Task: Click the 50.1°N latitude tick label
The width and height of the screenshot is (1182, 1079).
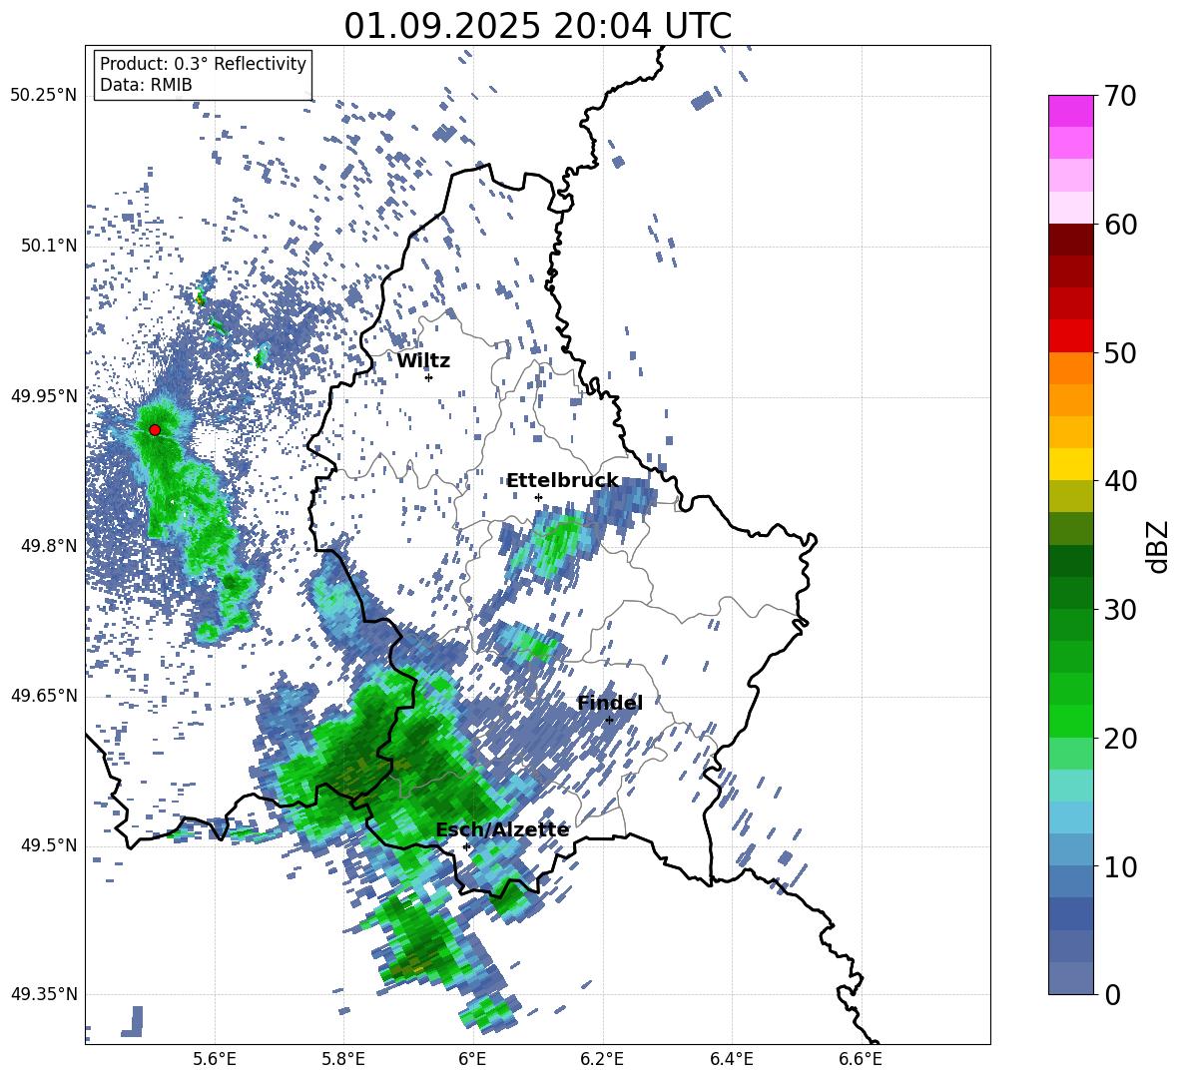Action: point(50,247)
